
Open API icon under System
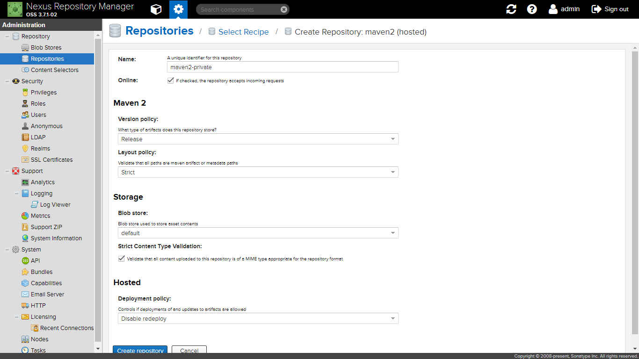(25, 261)
